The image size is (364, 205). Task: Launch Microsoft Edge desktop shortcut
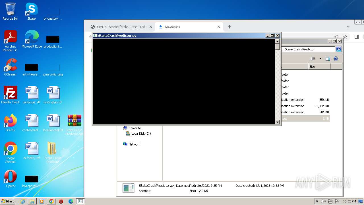pyautogui.click(x=32, y=39)
